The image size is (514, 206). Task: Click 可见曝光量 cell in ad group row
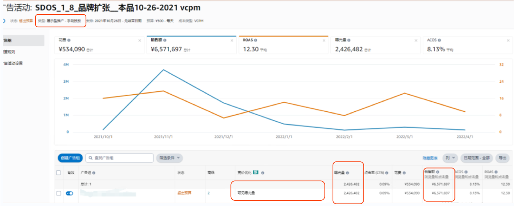click(246, 193)
